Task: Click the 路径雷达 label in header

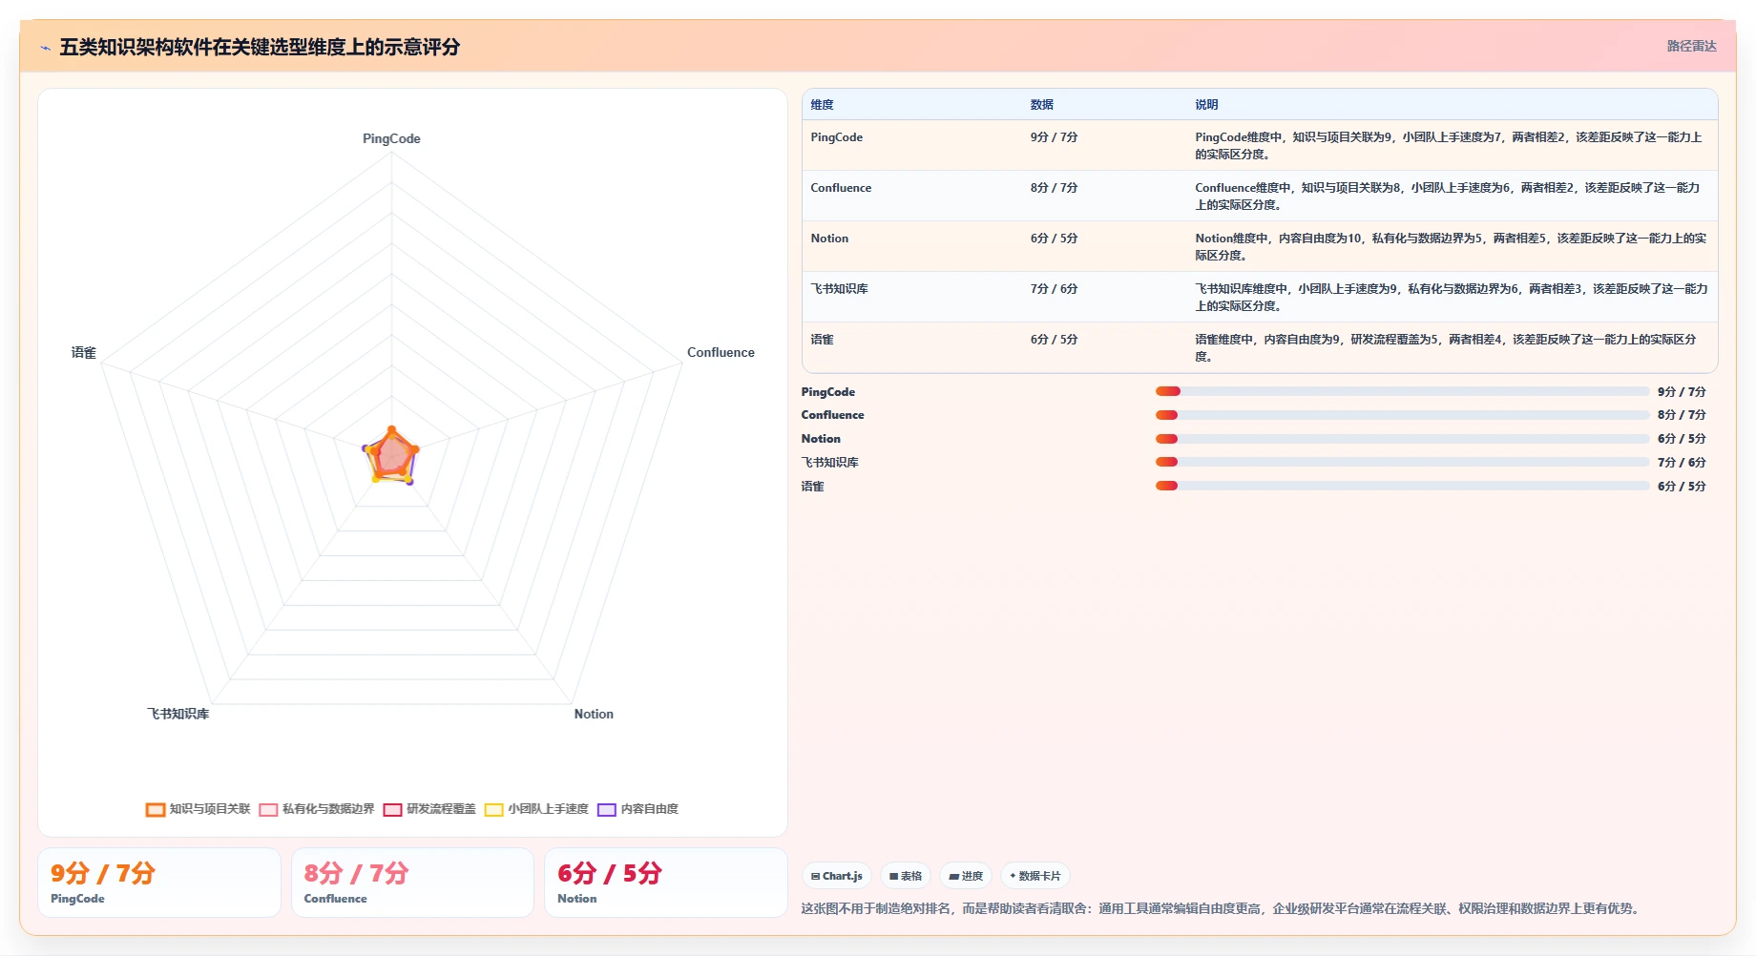Action: pyautogui.click(x=1691, y=46)
